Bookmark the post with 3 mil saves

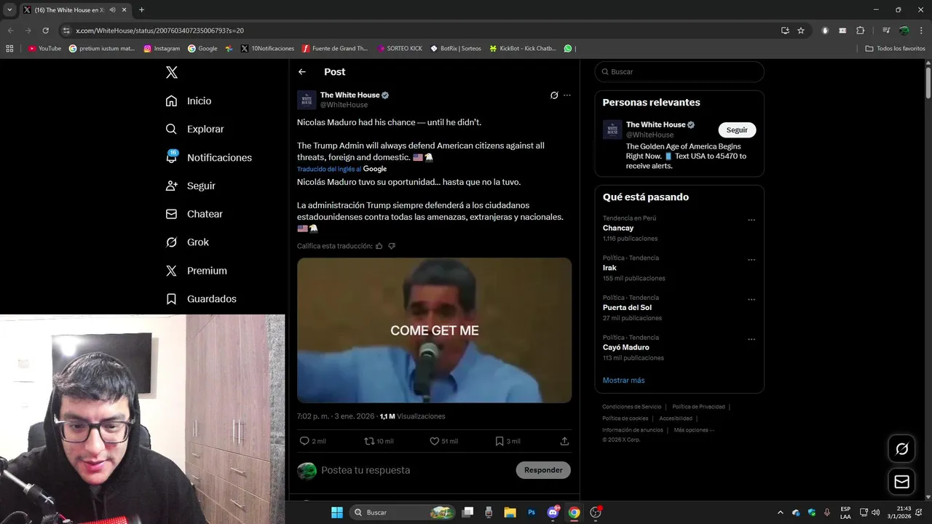pos(499,441)
